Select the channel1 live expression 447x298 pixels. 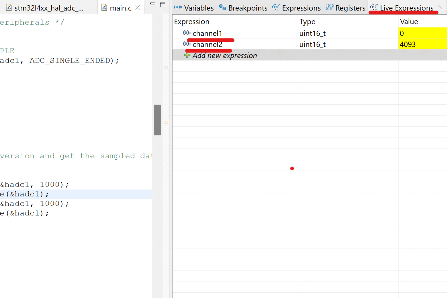[x=207, y=33]
